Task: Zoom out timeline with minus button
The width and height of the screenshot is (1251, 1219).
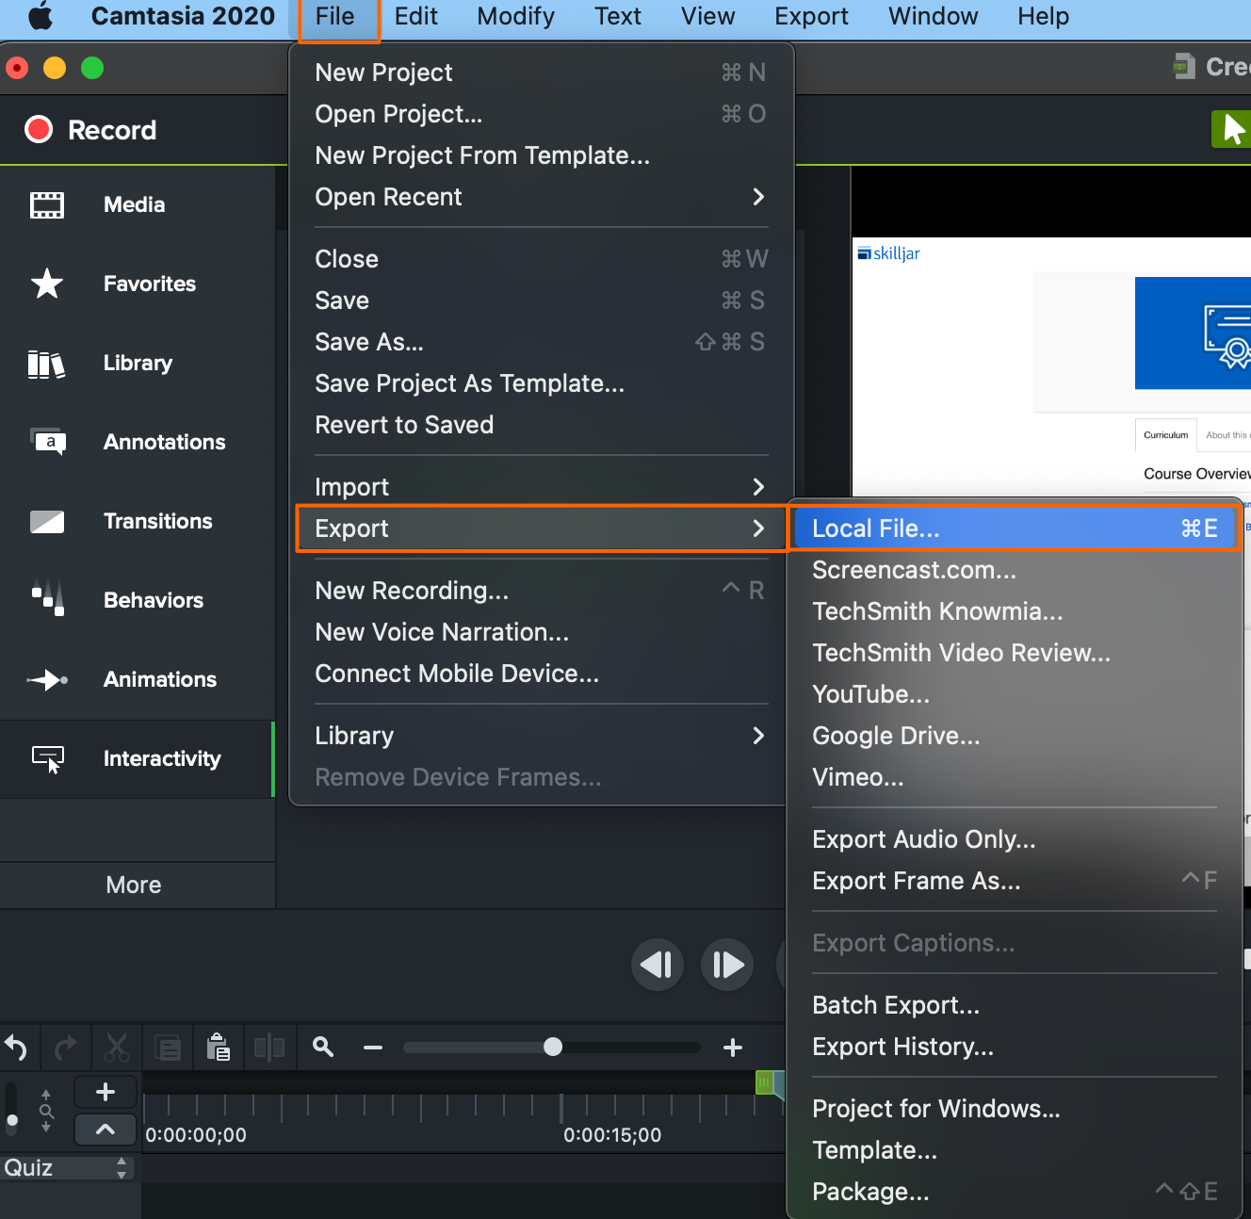Action: tap(373, 1048)
